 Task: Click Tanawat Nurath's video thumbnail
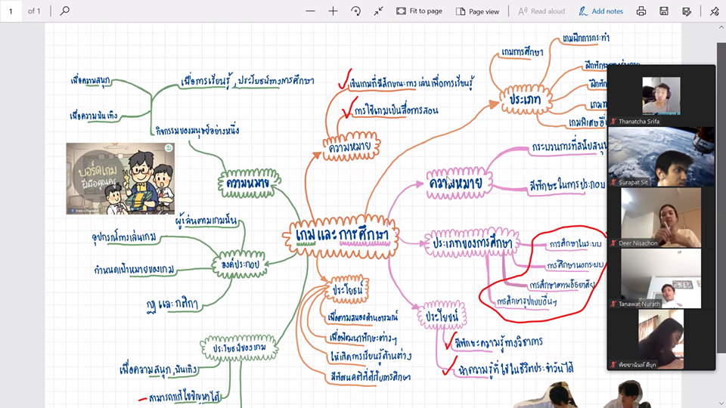click(x=661, y=279)
